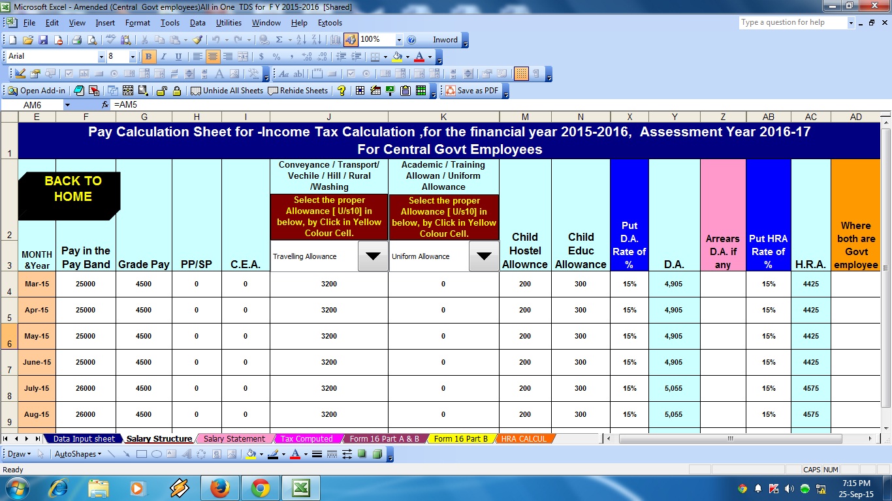Align text left in the formatting toolbar
The height and width of the screenshot is (501, 892).
point(197,57)
